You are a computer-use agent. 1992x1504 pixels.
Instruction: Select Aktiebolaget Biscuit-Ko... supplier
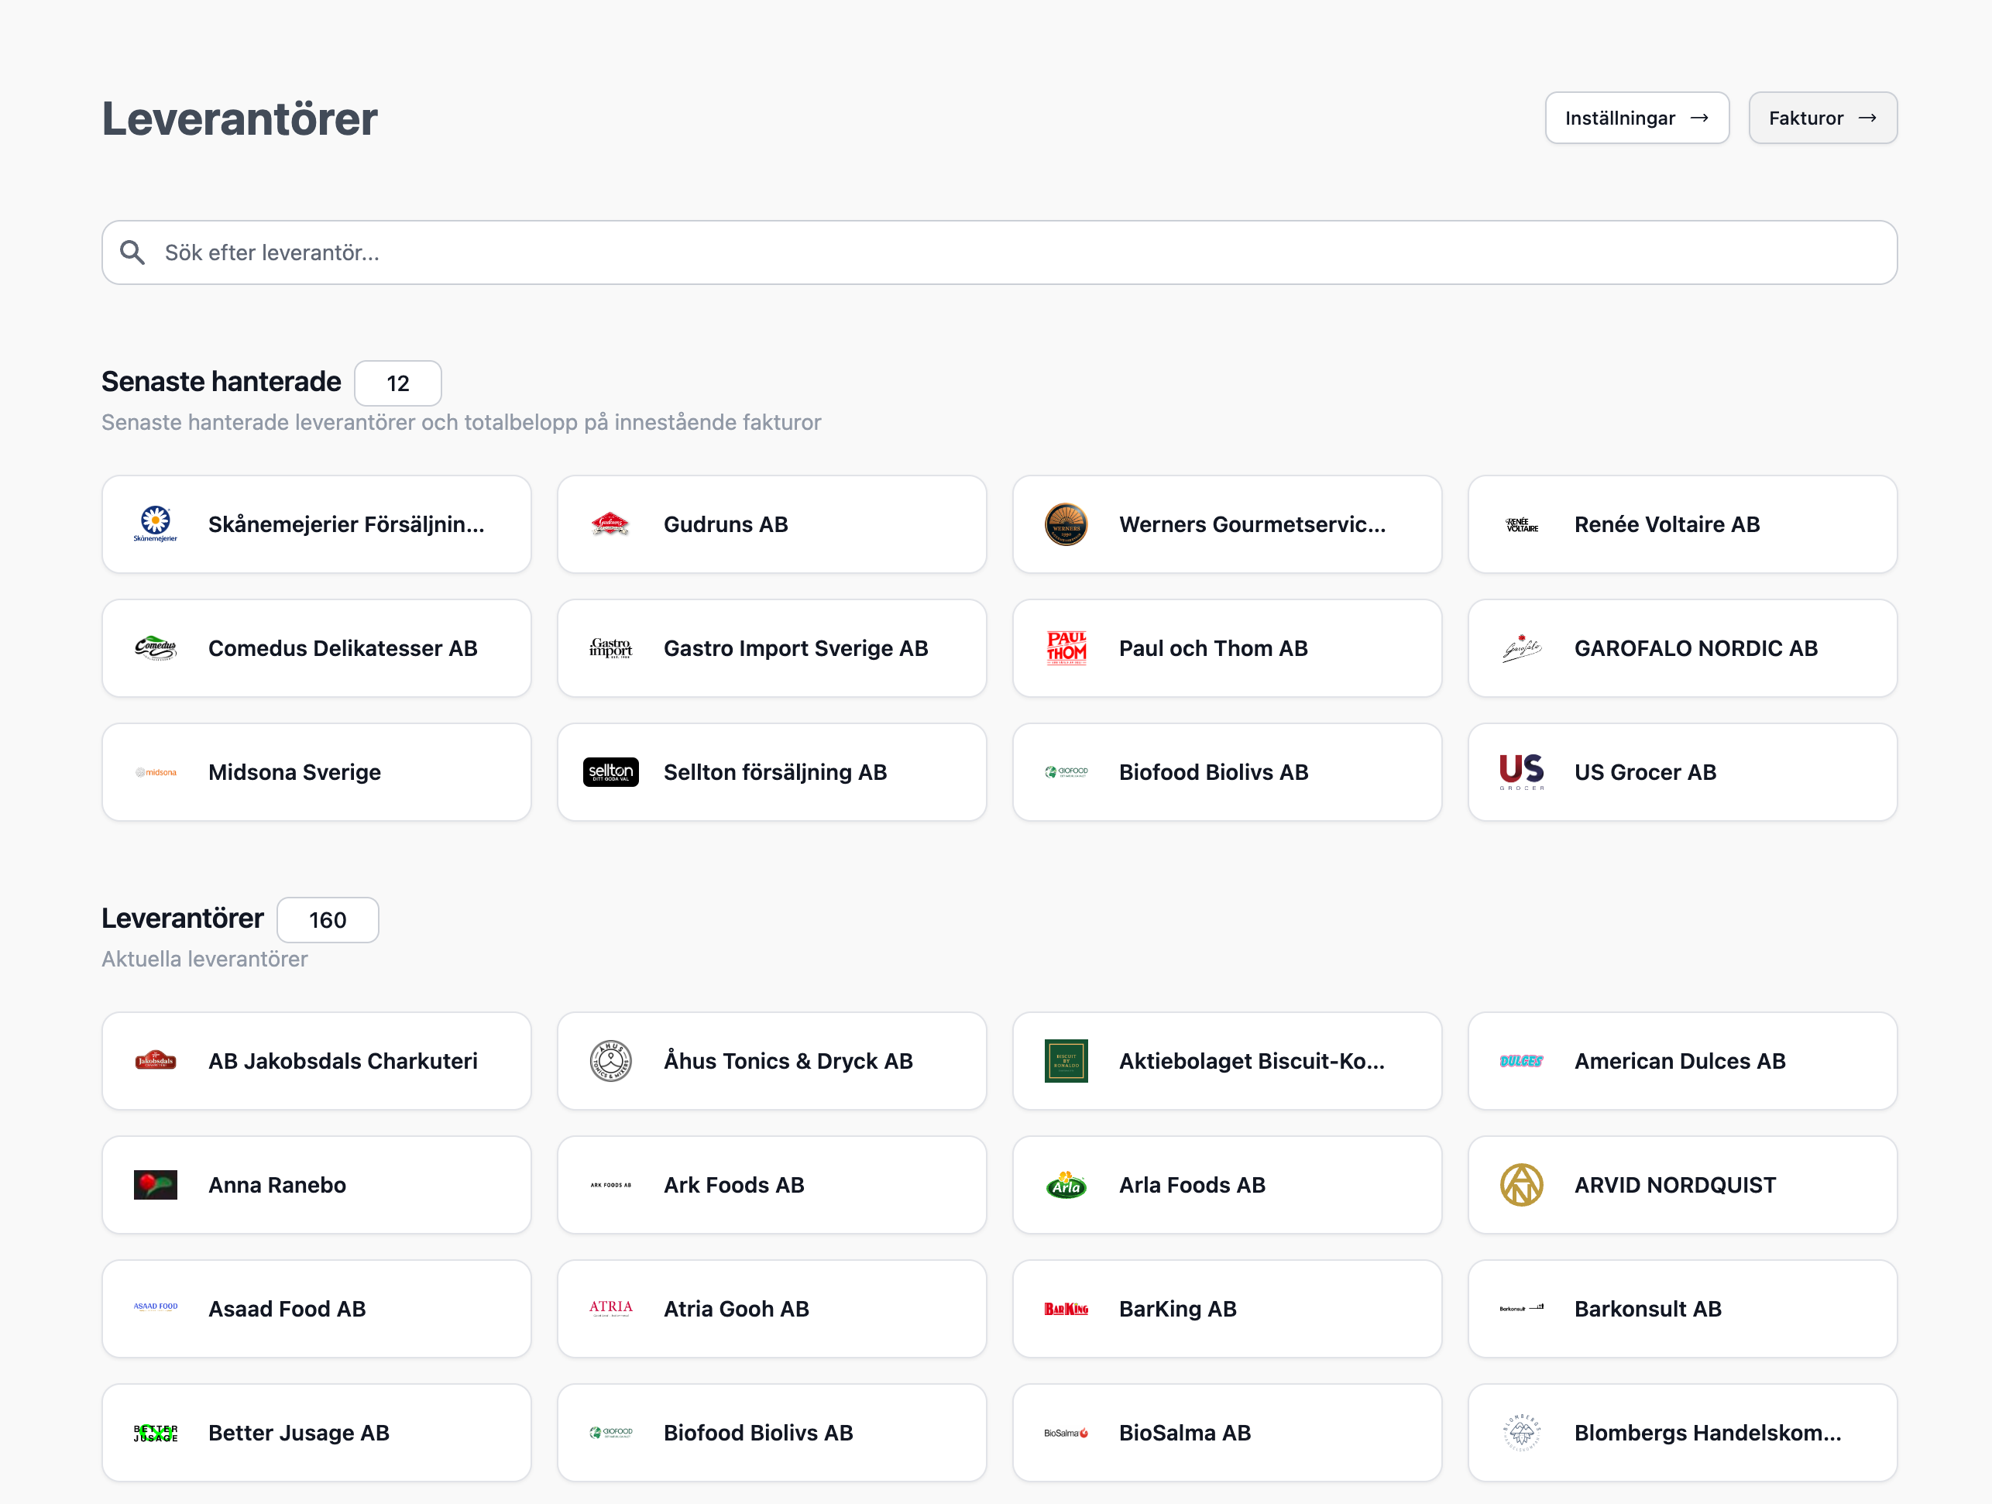coord(1228,1061)
